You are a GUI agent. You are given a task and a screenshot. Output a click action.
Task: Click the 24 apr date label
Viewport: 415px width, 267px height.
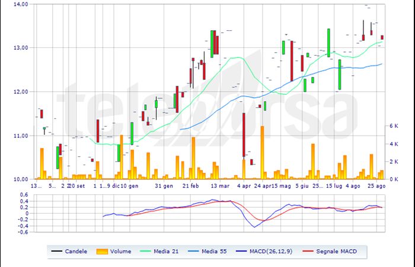point(262,186)
